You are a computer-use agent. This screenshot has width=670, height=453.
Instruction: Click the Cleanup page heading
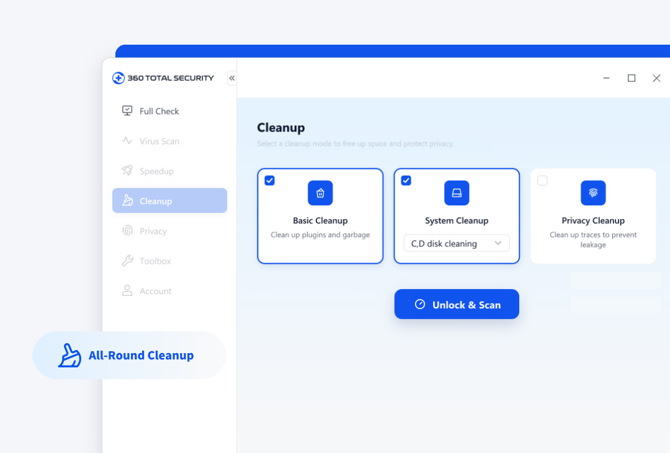(x=281, y=128)
